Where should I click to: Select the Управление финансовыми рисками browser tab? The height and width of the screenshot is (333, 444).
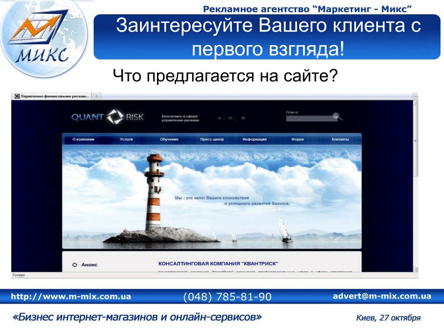click(52, 96)
